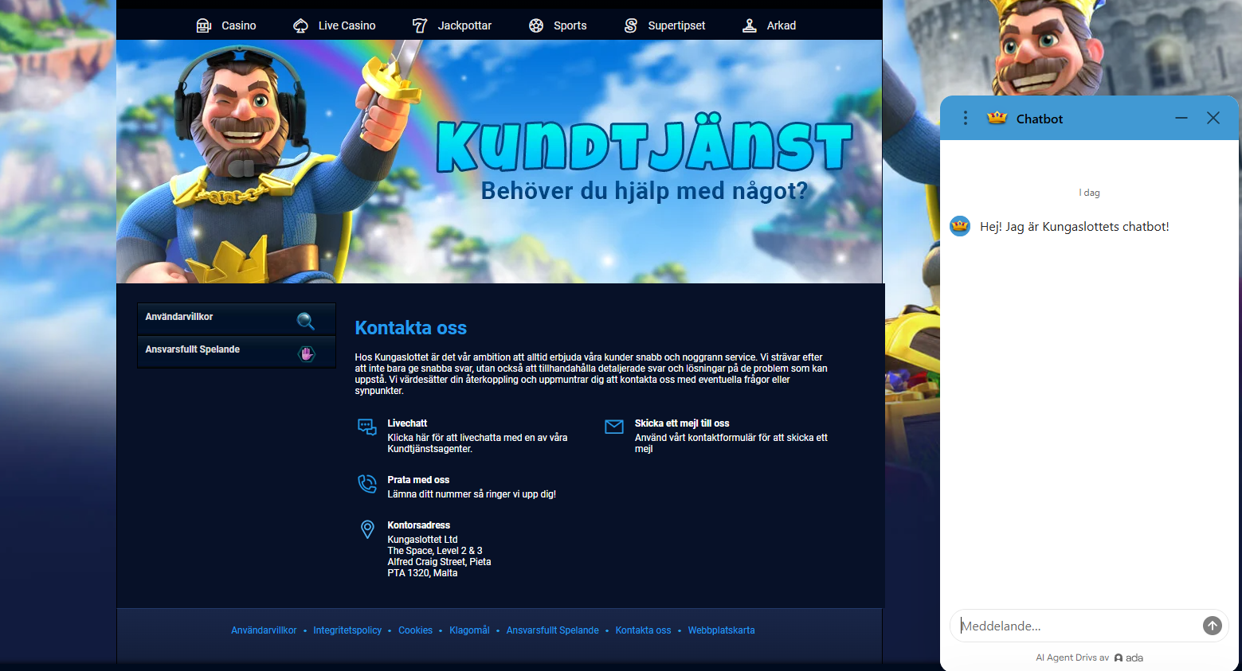Open the Chatbot three-dot options menu

966,118
